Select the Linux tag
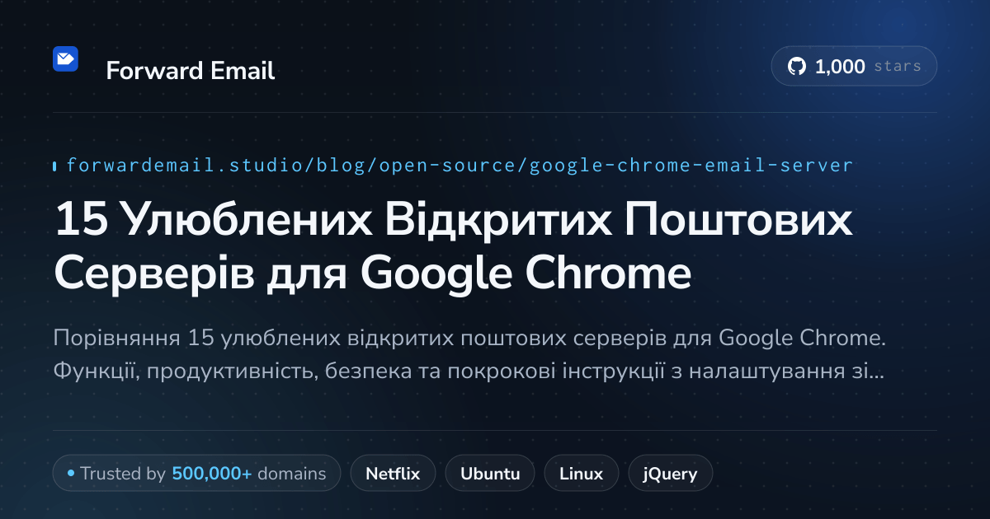 click(581, 474)
